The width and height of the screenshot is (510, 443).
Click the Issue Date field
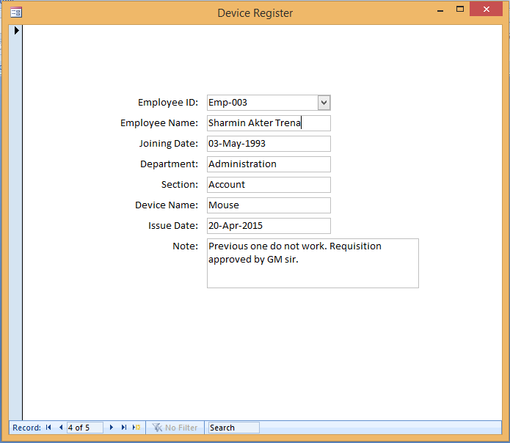pos(269,226)
